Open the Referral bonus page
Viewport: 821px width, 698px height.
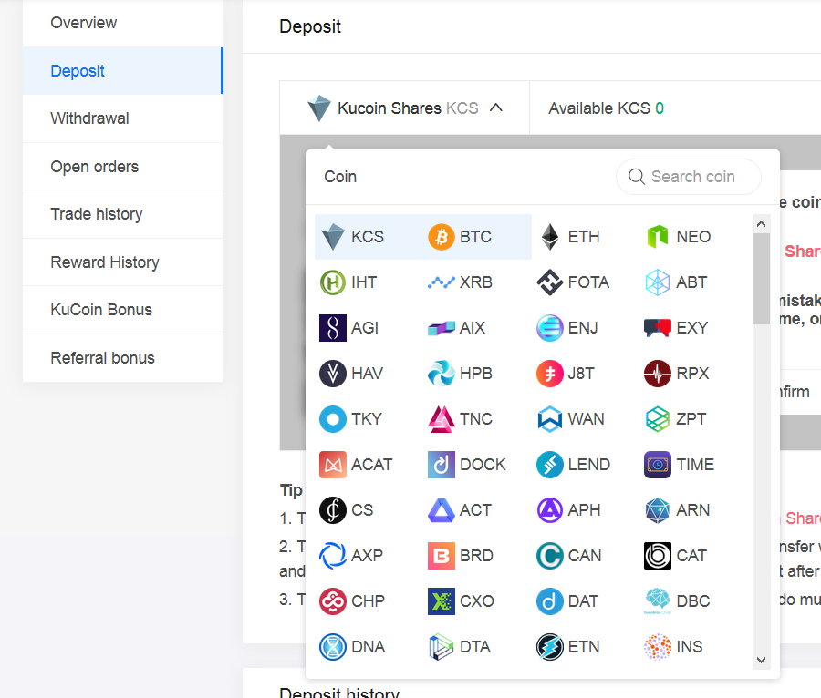click(102, 358)
